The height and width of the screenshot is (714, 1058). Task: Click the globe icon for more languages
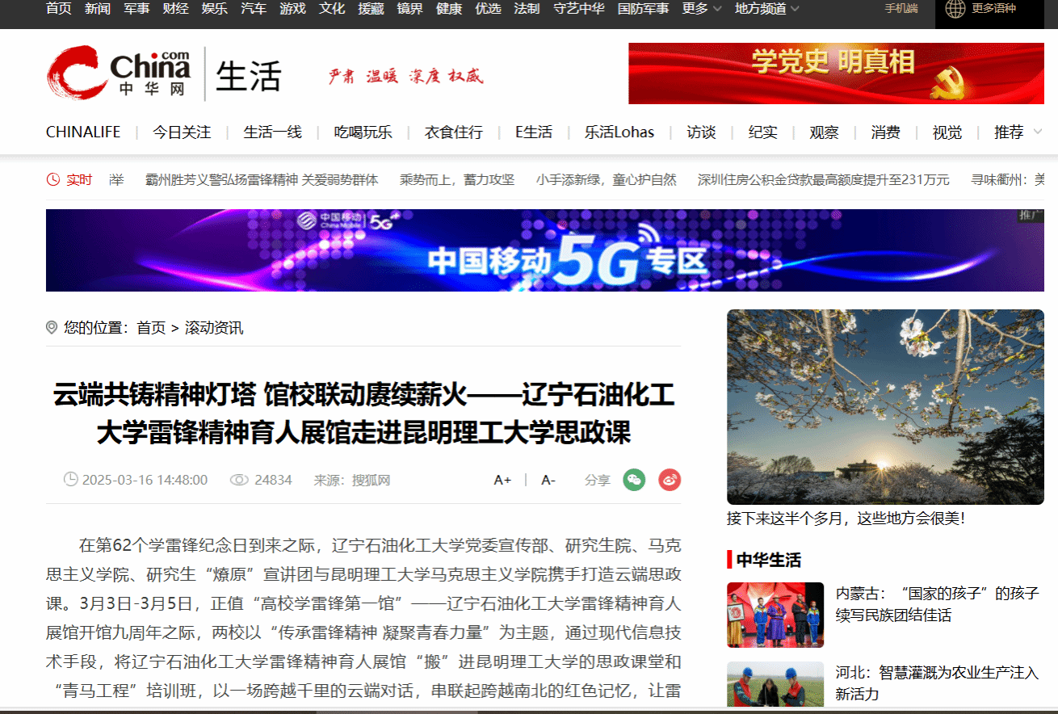pos(955,9)
